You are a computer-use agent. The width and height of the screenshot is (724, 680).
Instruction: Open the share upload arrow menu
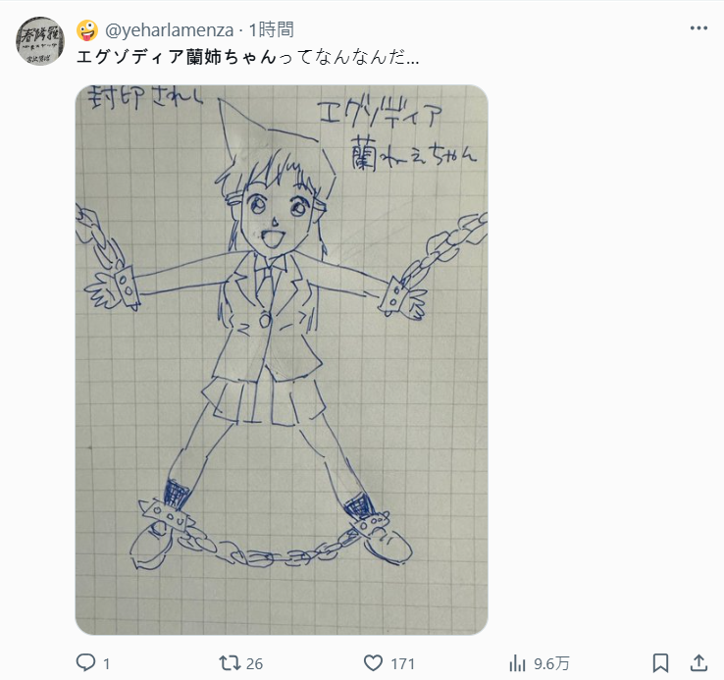[699, 663]
